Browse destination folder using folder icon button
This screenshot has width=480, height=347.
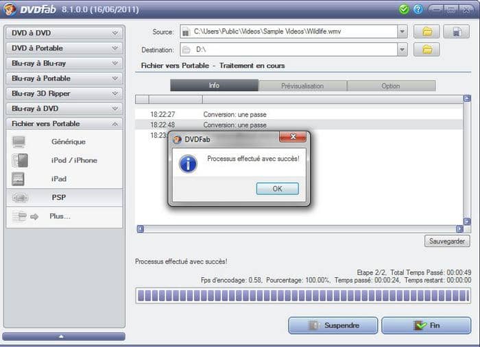point(427,49)
